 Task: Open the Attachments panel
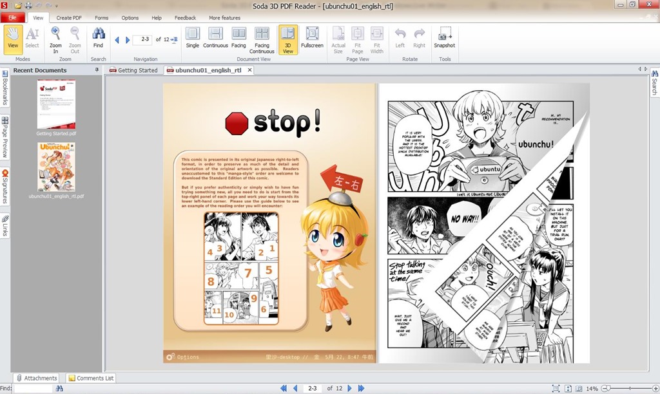pos(36,378)
